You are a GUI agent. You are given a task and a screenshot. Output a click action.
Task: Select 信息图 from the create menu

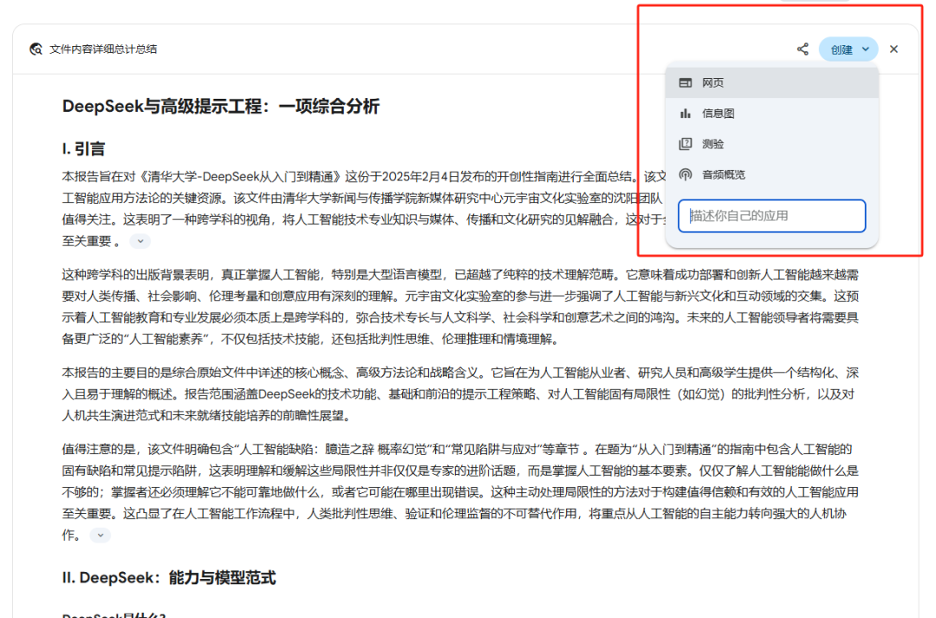[x=772, y=114]
